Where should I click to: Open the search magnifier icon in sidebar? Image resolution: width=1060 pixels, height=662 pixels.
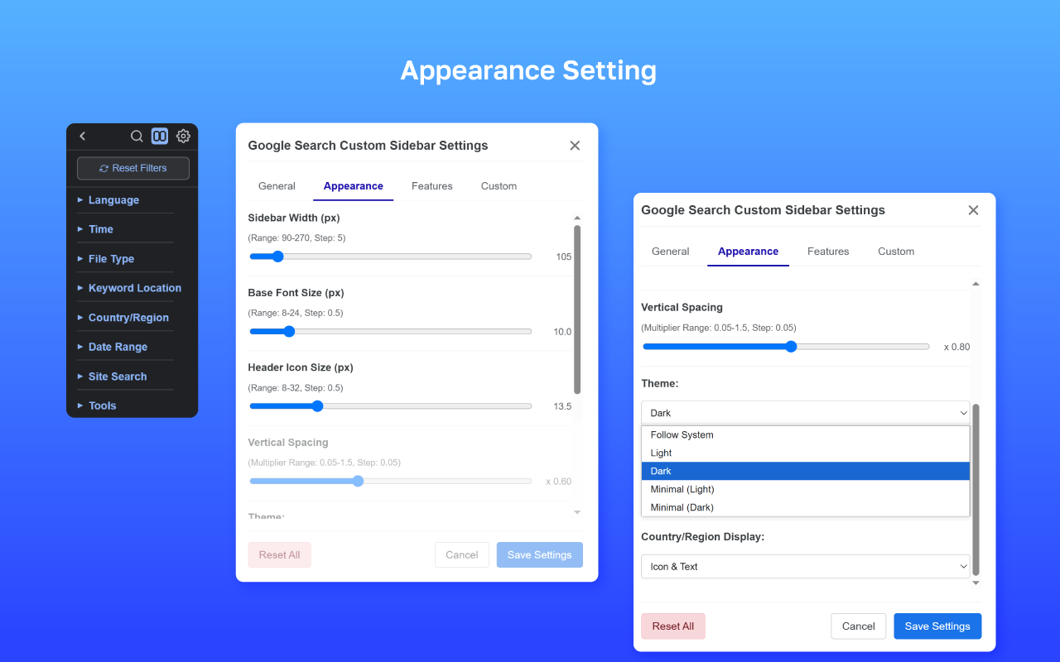click(137, 136)
